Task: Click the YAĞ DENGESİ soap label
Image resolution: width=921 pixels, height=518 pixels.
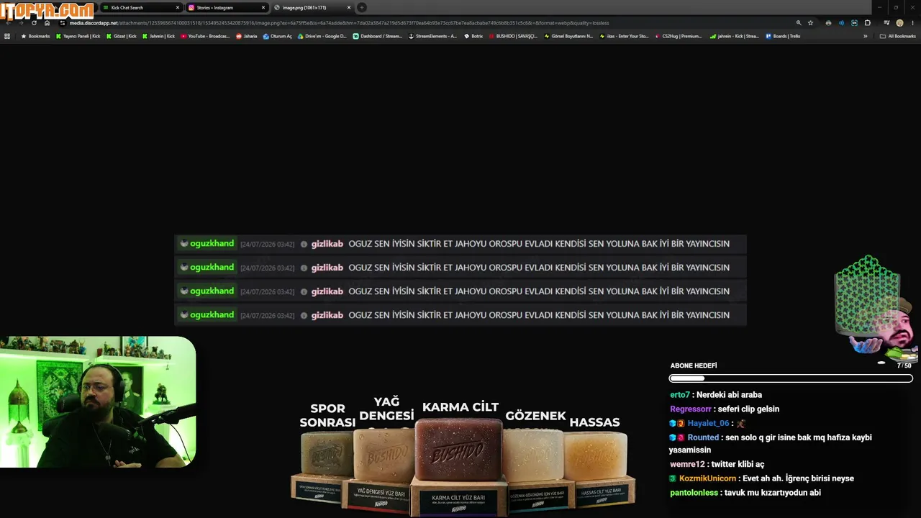Action: pyautogui.click(x=386, y=409)
